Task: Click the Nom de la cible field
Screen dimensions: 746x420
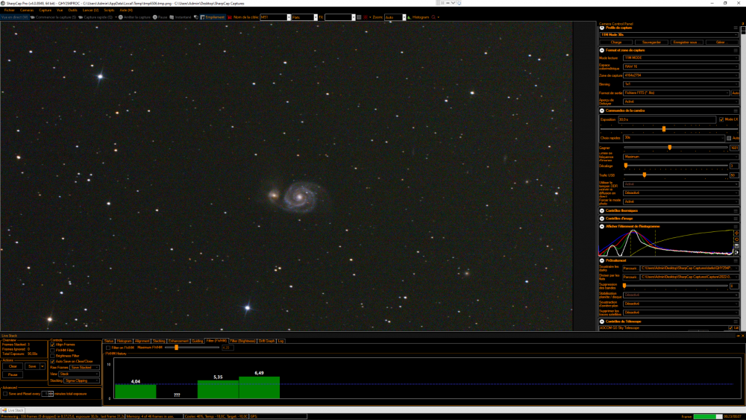Action: tap(274, 17)
